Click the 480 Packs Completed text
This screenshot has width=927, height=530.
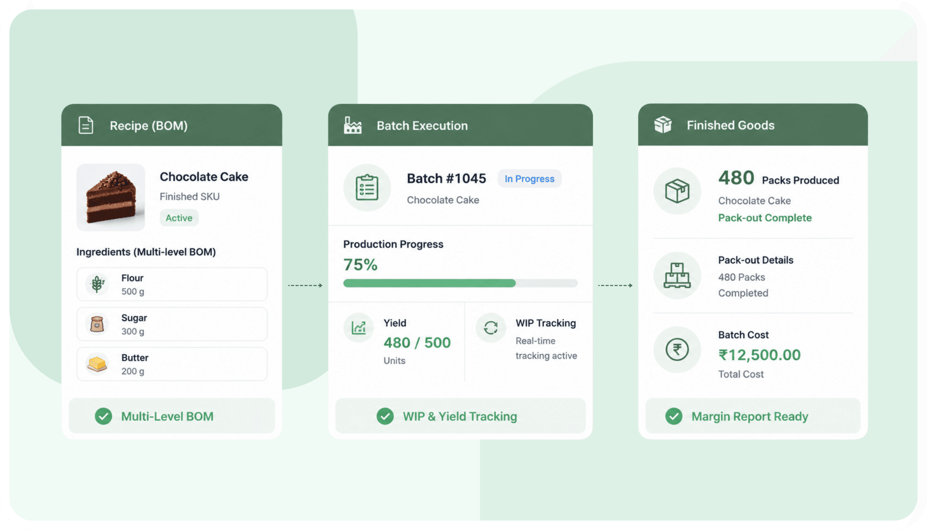743,285
